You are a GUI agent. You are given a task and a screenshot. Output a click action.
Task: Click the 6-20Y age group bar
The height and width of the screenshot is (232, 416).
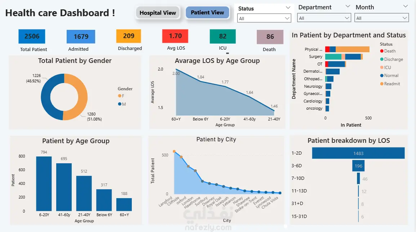pyautogui.click(x=44, y=183)
